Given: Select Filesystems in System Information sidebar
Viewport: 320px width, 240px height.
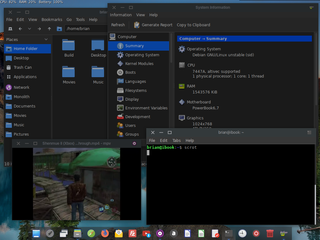Looking at the screenshot, I should tap(136, 90).
